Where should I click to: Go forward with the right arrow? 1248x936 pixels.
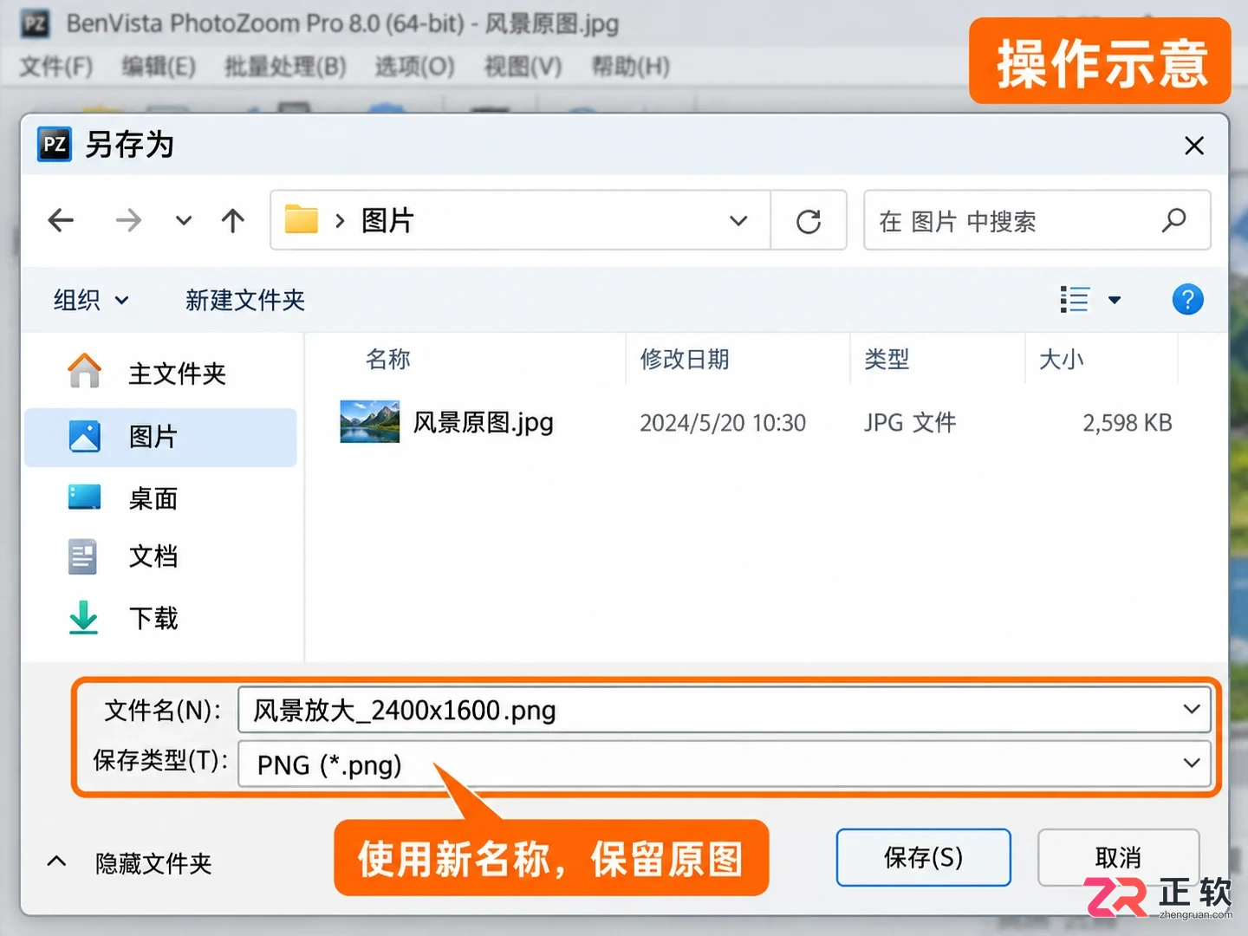[128, 220]
